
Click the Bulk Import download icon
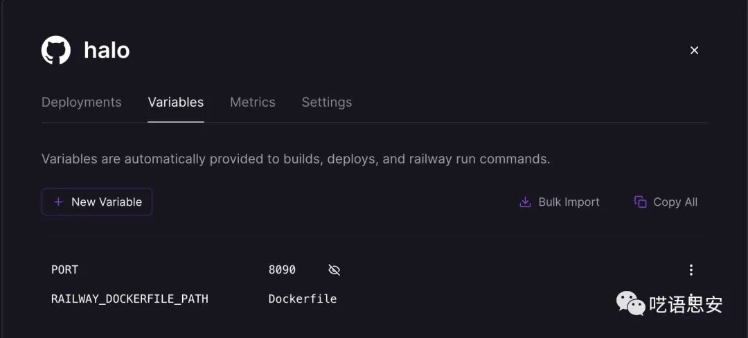point(525,202)
